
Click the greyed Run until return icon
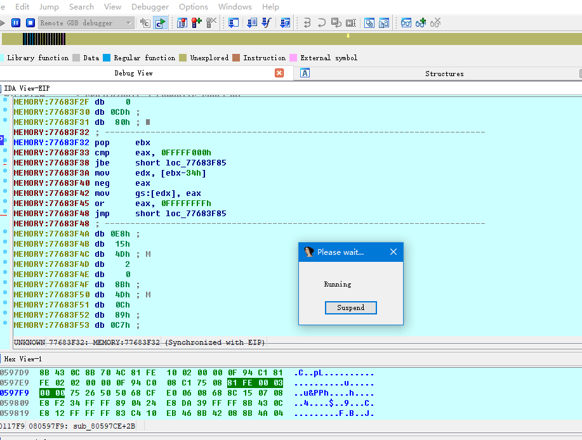(x=336, y=23)
